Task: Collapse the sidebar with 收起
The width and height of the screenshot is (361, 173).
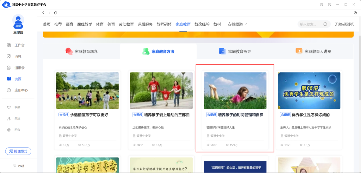Action: point(18,166)
